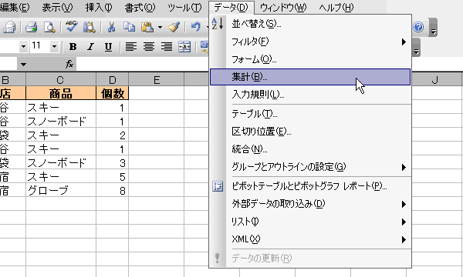Open ピボットテーブルとピボットグラフ レポート(P)
This screenshot has width=463, height=277.
(x=310, y=186)
